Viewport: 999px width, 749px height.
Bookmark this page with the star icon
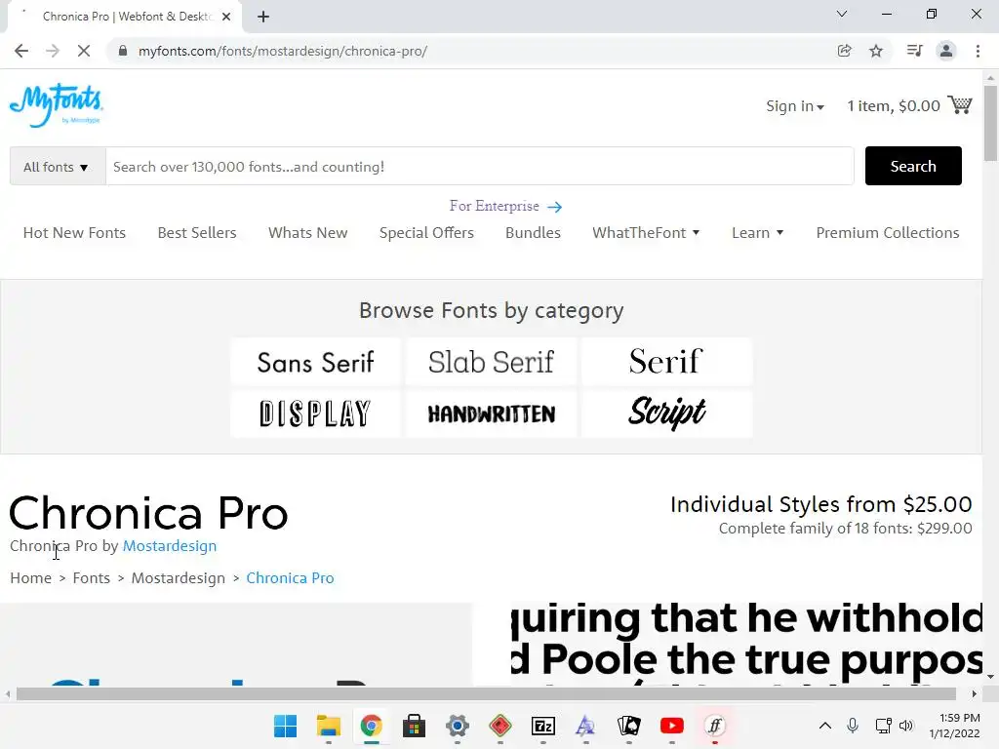pyautogui.click(x=876, y=51)
